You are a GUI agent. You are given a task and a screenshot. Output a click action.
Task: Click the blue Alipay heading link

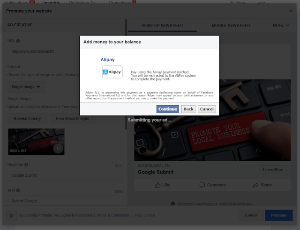[107, 59]
